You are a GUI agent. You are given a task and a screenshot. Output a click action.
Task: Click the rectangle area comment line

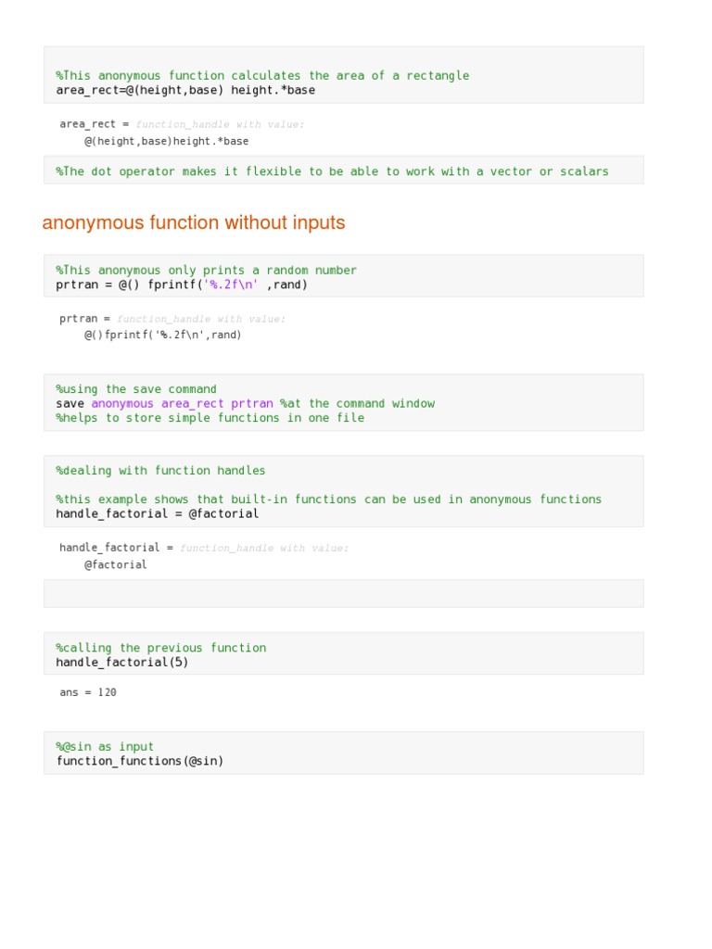(262, 75)
